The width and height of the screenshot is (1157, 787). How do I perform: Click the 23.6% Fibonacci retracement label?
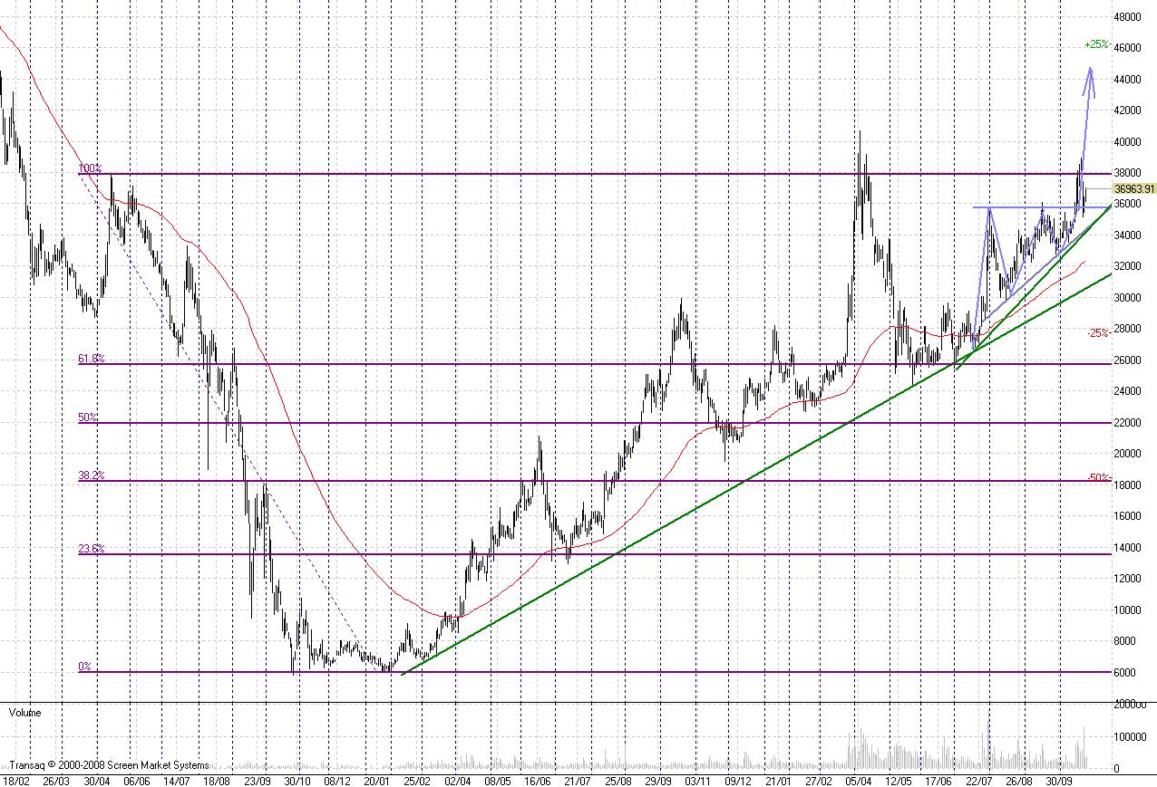click(91, 549)
